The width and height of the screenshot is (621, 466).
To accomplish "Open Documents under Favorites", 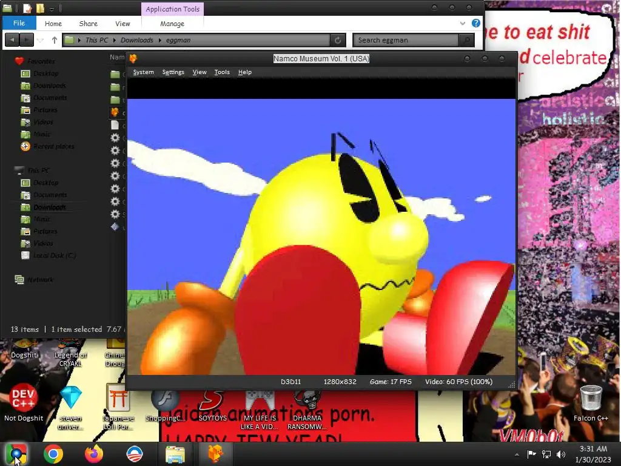I will pyautogui.click(x=50, y=98).
